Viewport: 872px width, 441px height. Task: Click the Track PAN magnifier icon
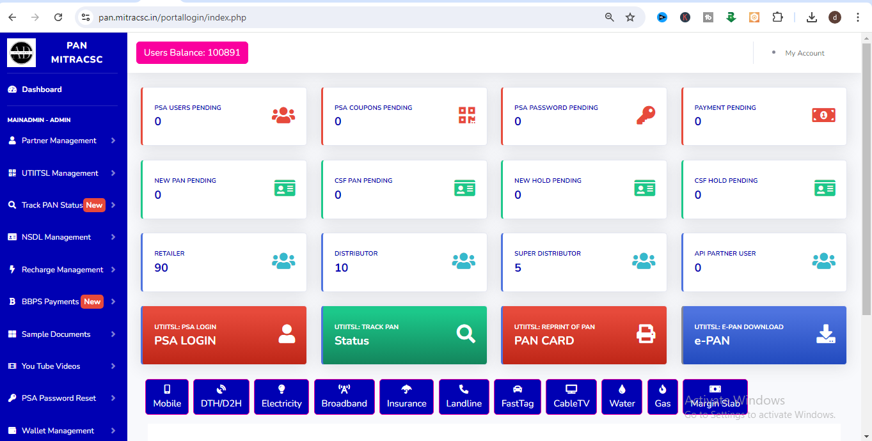coord(466,334)
